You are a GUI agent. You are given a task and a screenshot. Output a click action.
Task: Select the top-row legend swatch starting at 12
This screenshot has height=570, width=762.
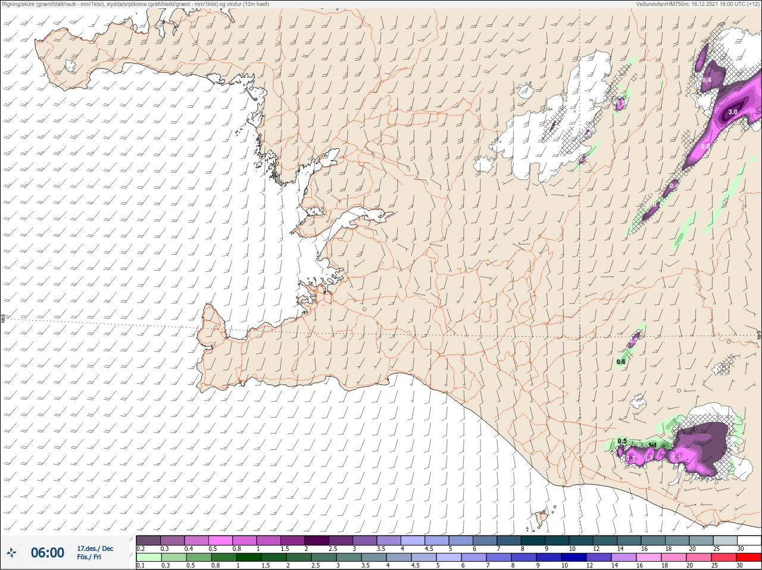pyautogui.click(x=605, y=540)
